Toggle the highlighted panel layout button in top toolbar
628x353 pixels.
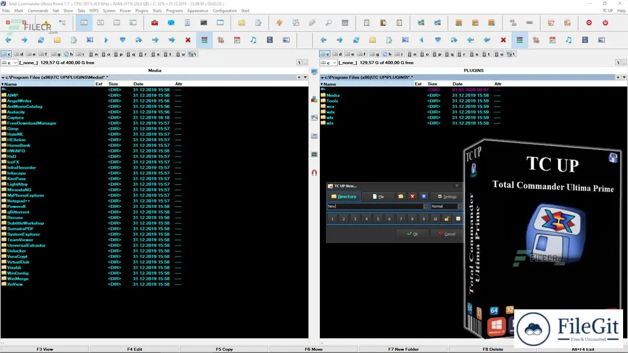(84, 23)
